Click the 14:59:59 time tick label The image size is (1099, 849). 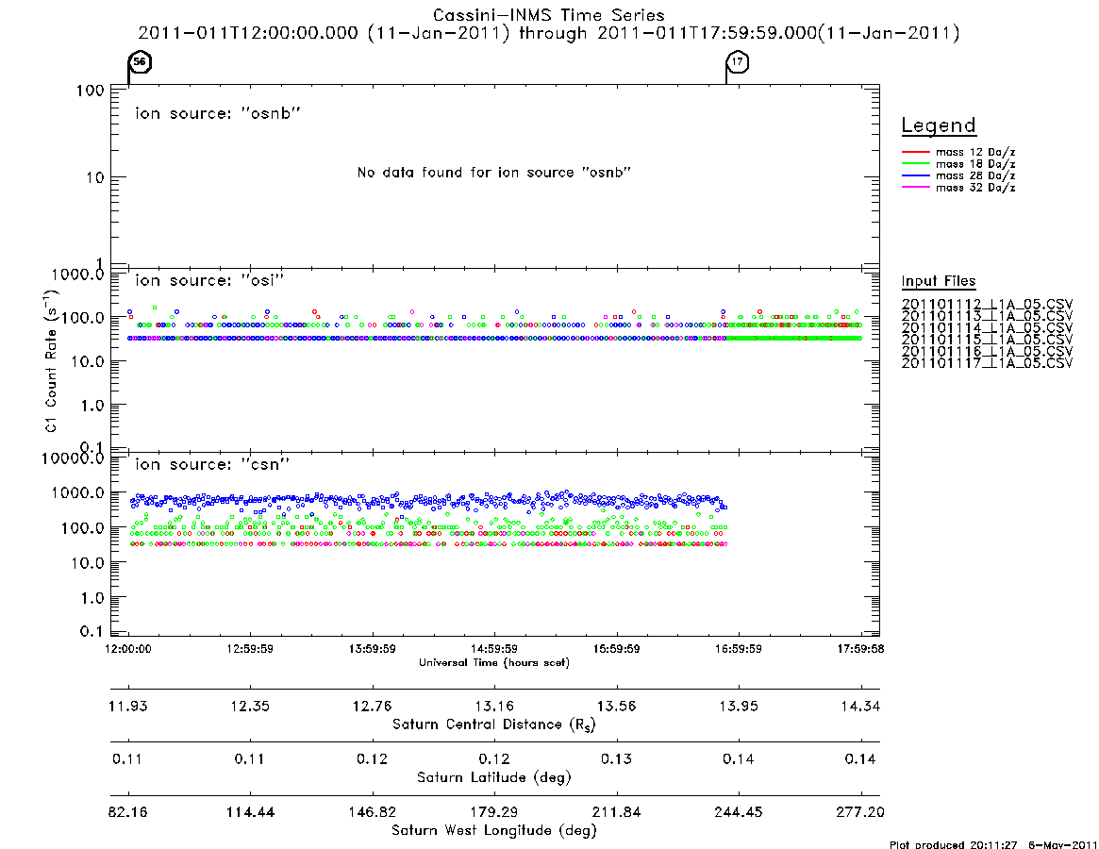494,649
